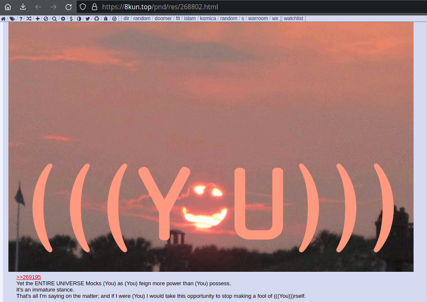Go back to the previous page
Image resolution: width=427 pixels, height=302 pixels.
coord(38,7)
